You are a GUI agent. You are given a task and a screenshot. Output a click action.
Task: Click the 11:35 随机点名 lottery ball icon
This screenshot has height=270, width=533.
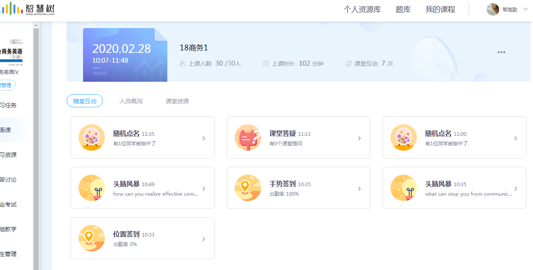92,137
